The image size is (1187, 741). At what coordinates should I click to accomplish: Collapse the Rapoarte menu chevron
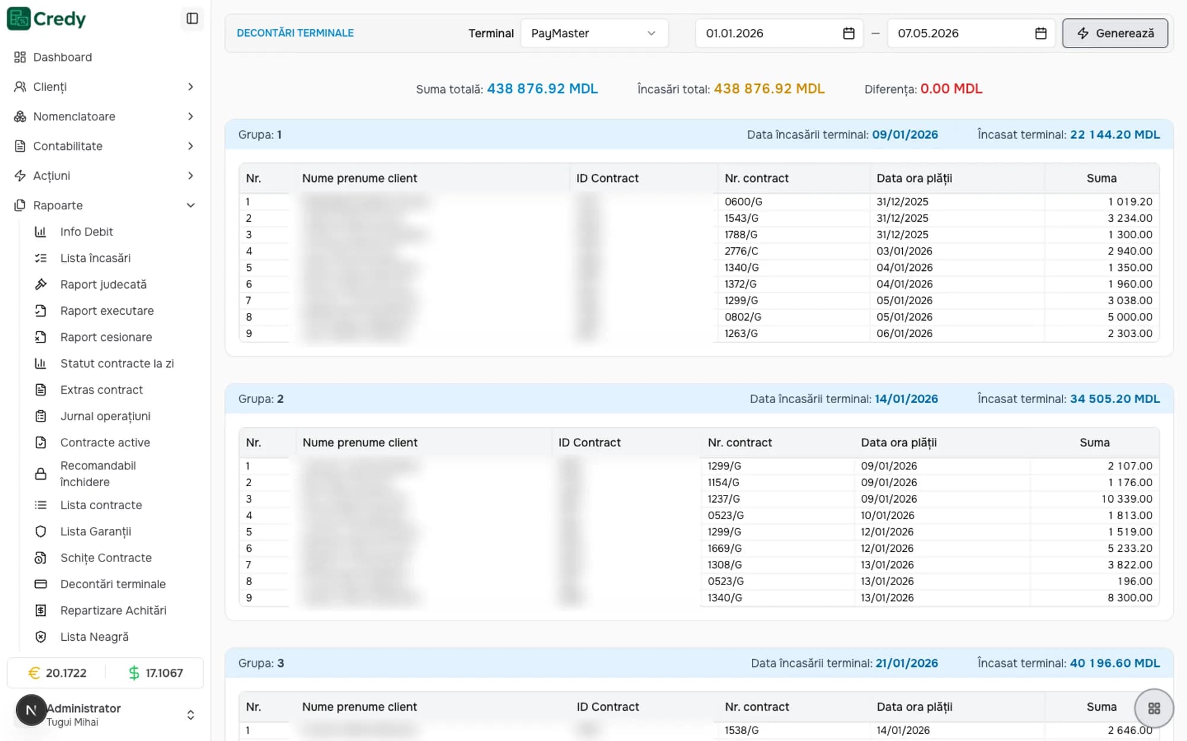(x=191, y=206)
